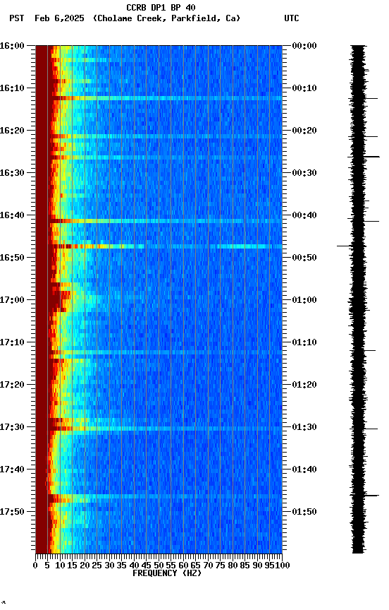Click the "FREQUENCY (HZ)" axis label
The height and width of the screenshot is (610, 389).
tap(167, 574)
